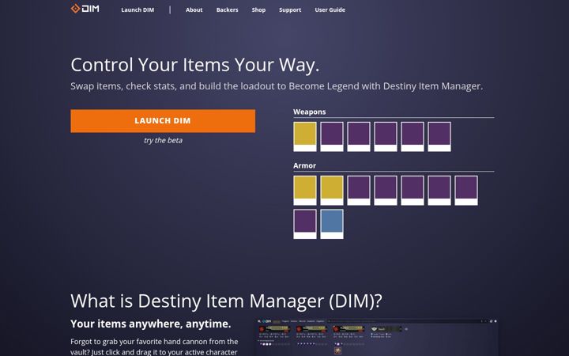Click the Weapons section heading
569x356 pixels.
click(310, 112)
